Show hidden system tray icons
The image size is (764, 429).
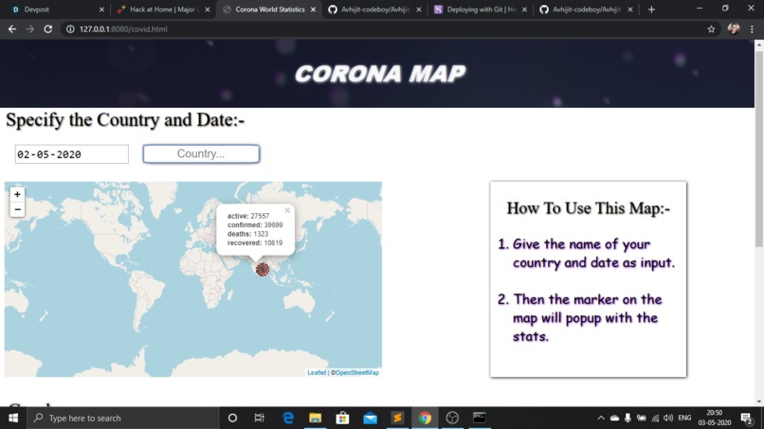coord(601,418)
